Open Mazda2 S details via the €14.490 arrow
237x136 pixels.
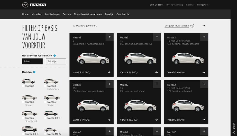[109, 72]
